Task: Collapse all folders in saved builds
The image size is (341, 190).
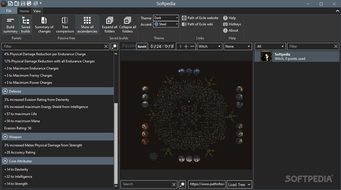Action: click(x=128, y=25)
